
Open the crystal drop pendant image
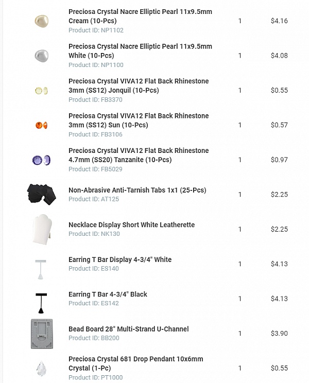tap(41, 369)
